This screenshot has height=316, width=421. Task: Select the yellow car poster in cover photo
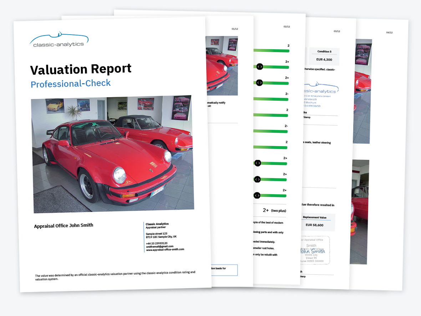point(55,106)
